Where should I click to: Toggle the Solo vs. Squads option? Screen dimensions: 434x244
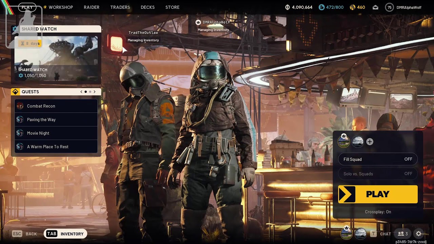click(378, 174)
